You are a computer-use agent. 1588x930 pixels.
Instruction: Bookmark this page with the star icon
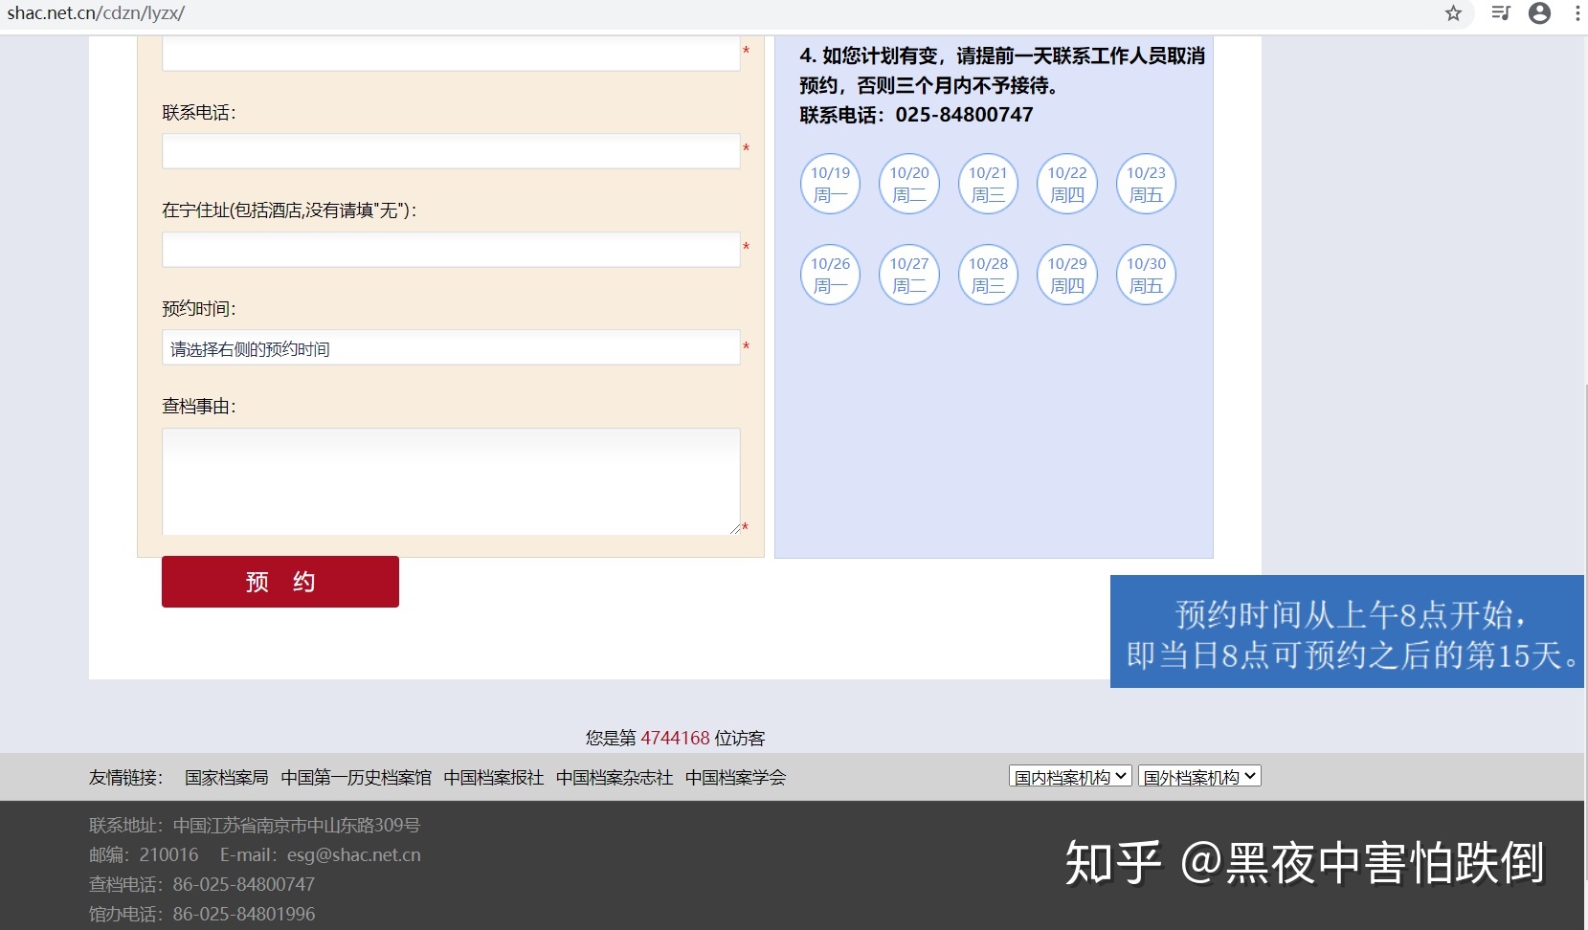(1453, 13)
